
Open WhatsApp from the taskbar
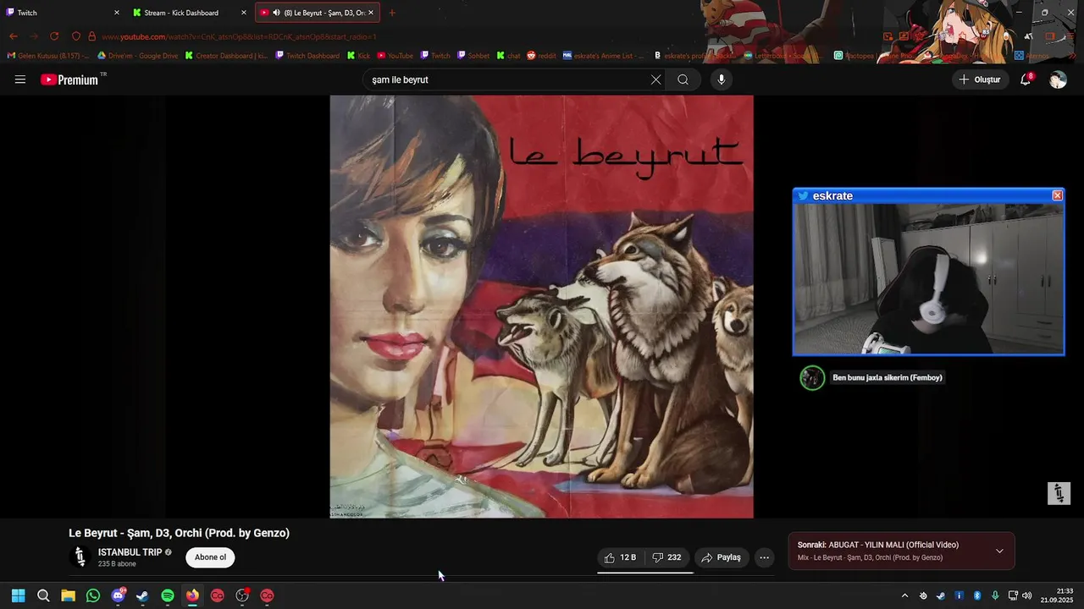(93, 595)
